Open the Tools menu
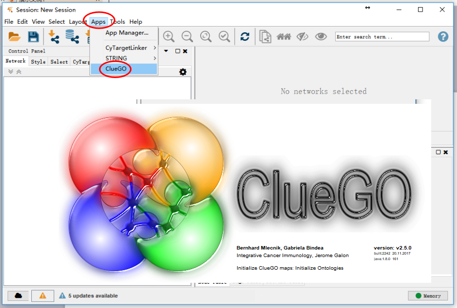 [117, 22]
